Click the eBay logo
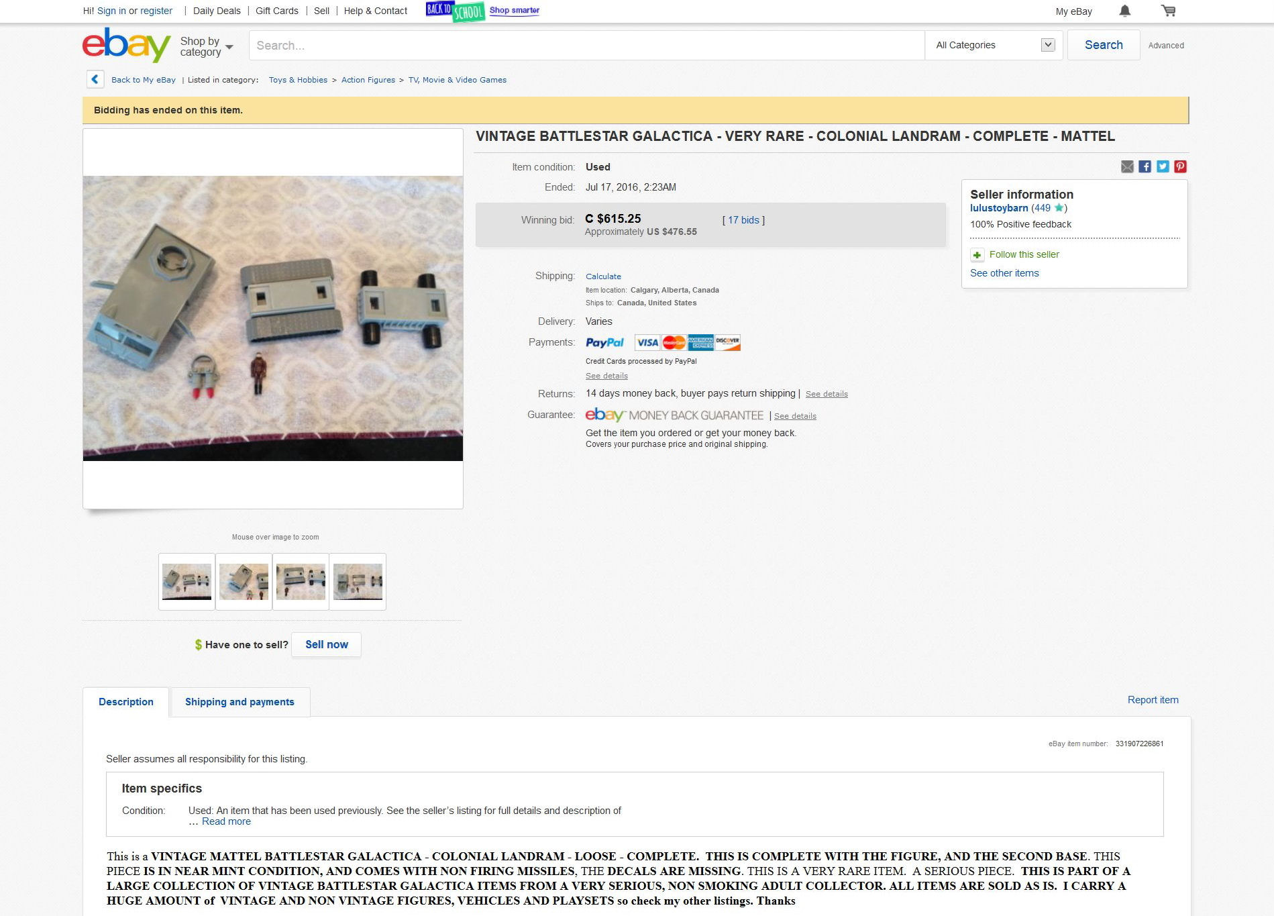The image size is (1274, 916). coord(126,45)
